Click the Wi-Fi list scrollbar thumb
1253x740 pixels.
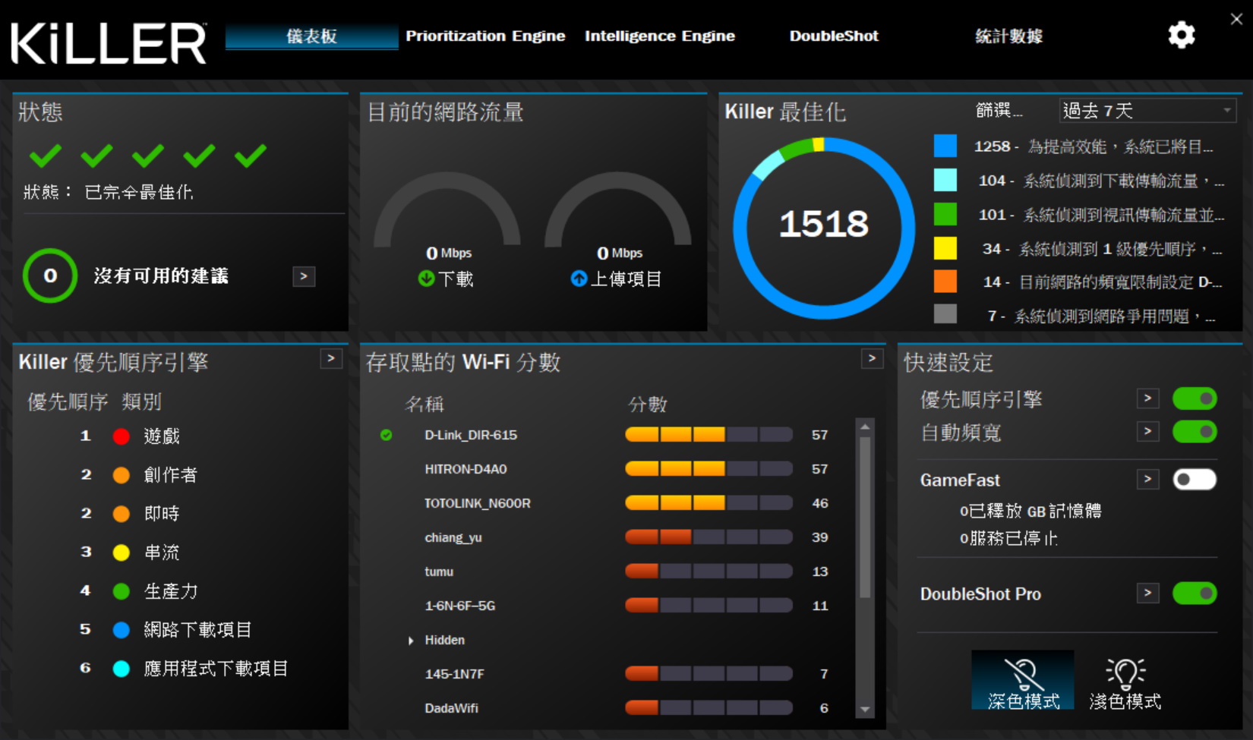(865, 518)
